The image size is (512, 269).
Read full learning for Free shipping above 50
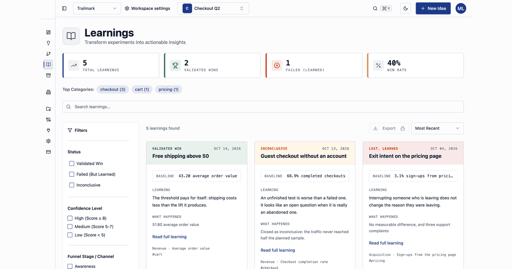pos(169,237)
